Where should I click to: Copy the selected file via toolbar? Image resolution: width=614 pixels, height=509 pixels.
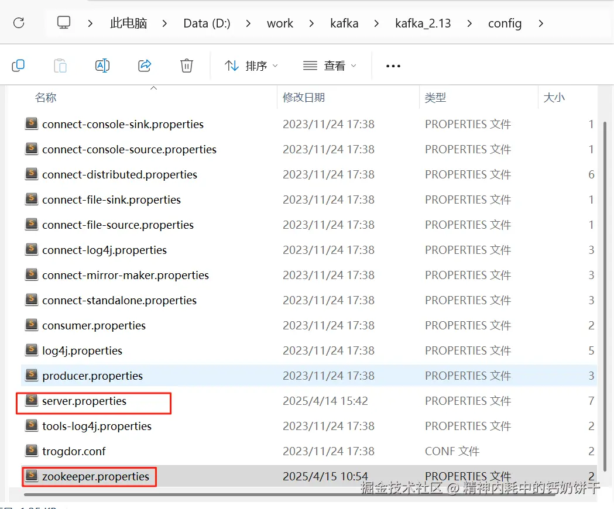click(x=18, y=66)
